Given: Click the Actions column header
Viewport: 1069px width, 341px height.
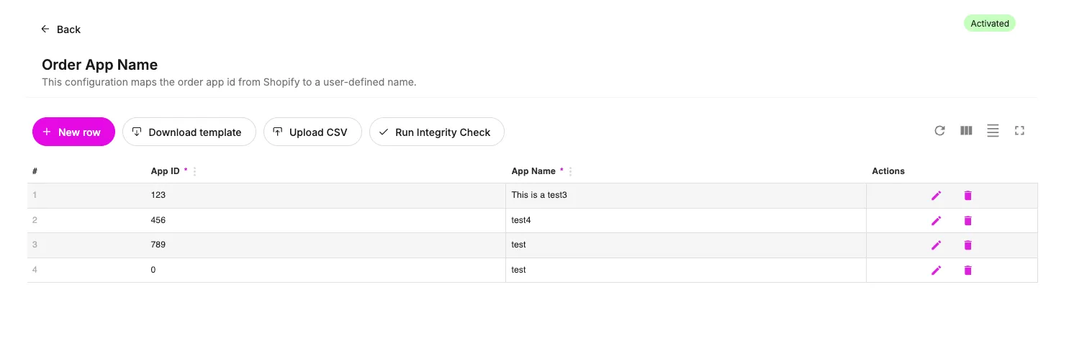Looking at the screenshot, I should coord(888,171).
